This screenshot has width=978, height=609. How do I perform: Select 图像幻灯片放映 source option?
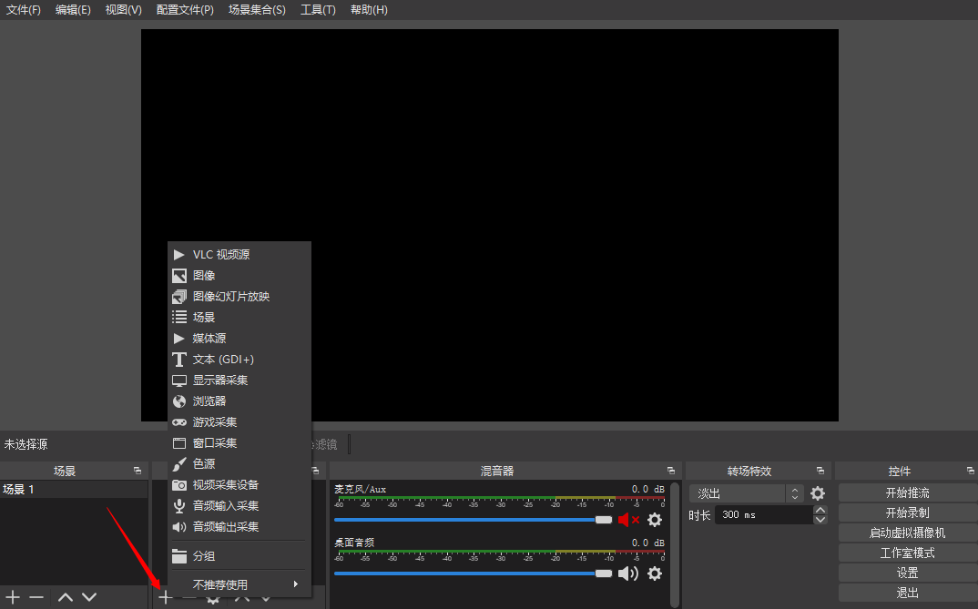coord(239,296)
